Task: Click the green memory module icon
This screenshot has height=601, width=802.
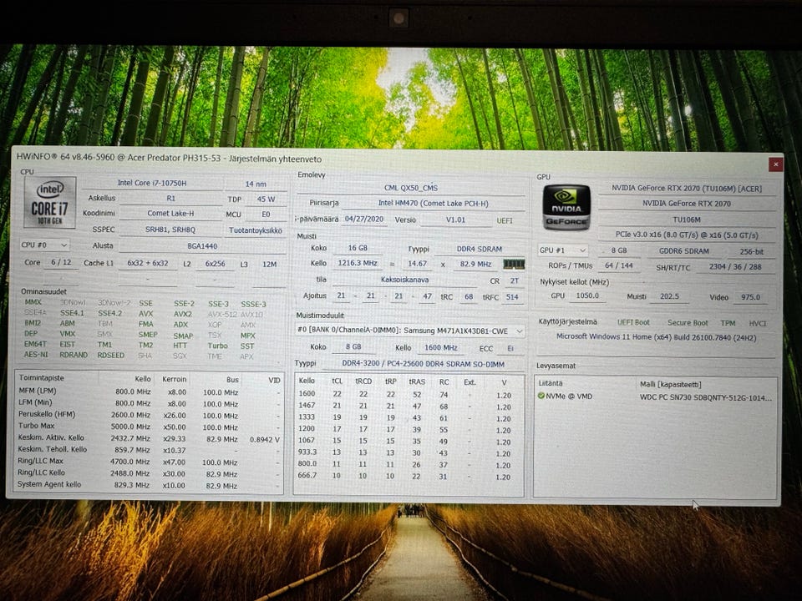Action: click(514, 265)
